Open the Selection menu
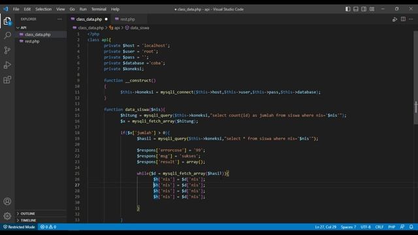This screenshot has height=235, width=418. click(44, 9)
